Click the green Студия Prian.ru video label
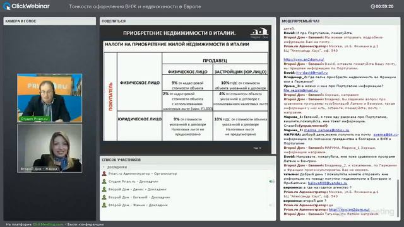 pos(34,119)
